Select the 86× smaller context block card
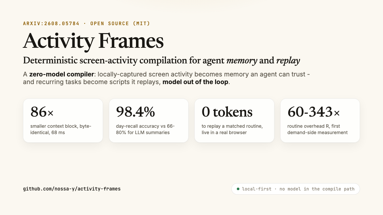 click(x=63, y=120)
